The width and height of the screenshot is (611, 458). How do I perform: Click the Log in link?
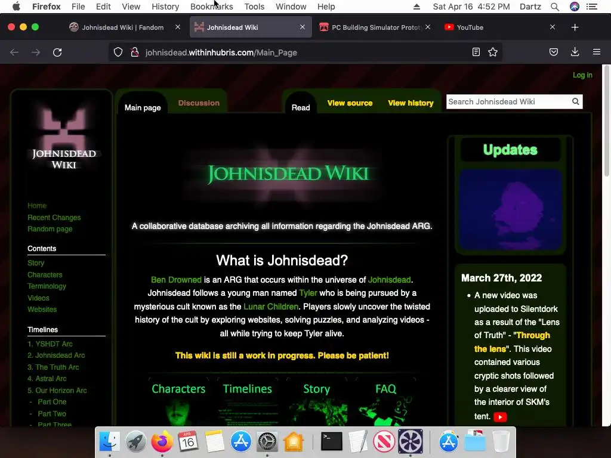tap(582, 75)
